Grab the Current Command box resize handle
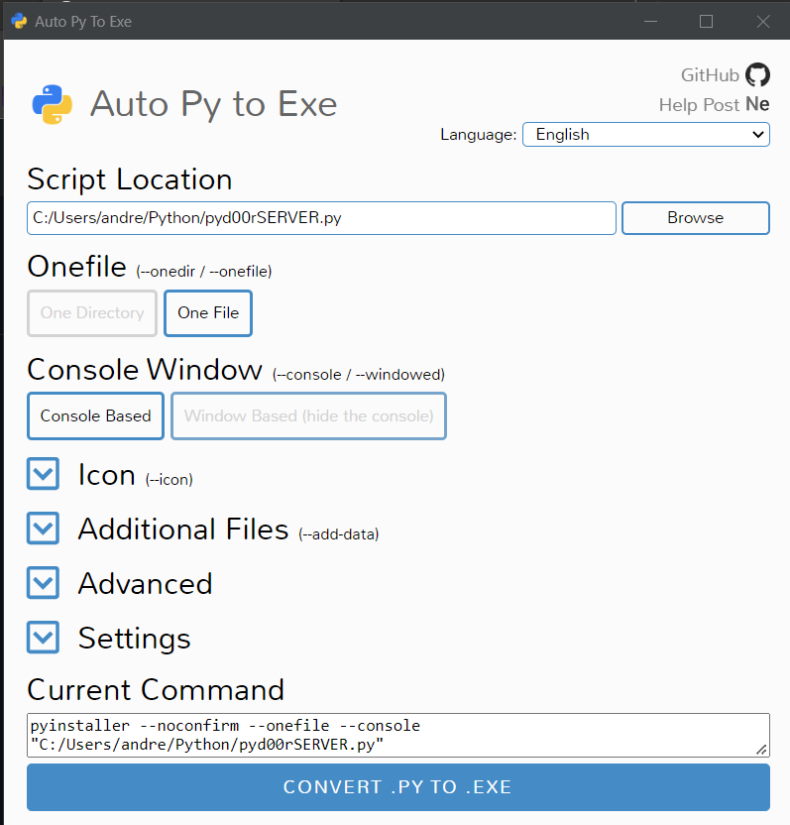The height and width of the screenshot is (825, 790). (761, 750)
